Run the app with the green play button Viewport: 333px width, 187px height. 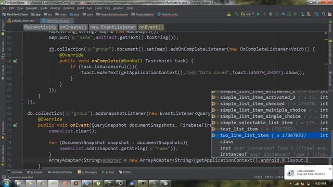[x=258, y=14]
